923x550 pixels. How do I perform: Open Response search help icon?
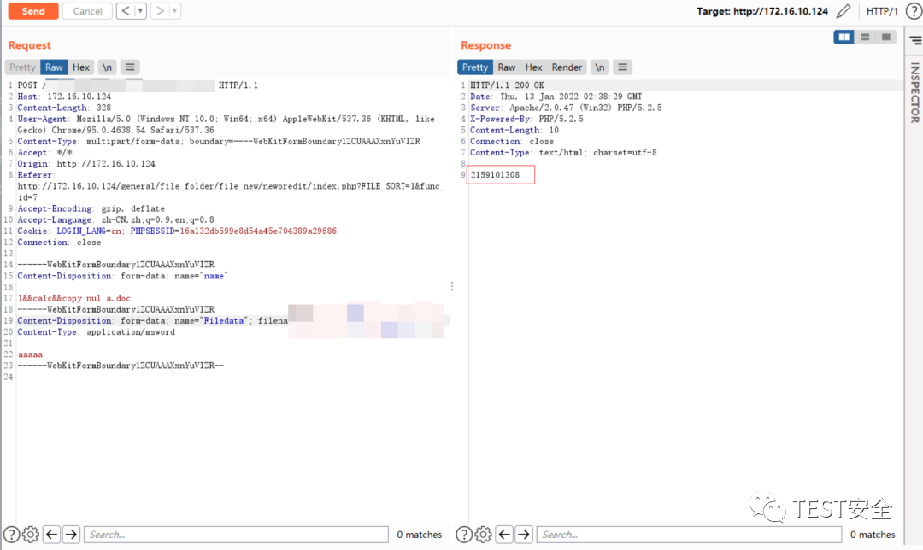464,534
